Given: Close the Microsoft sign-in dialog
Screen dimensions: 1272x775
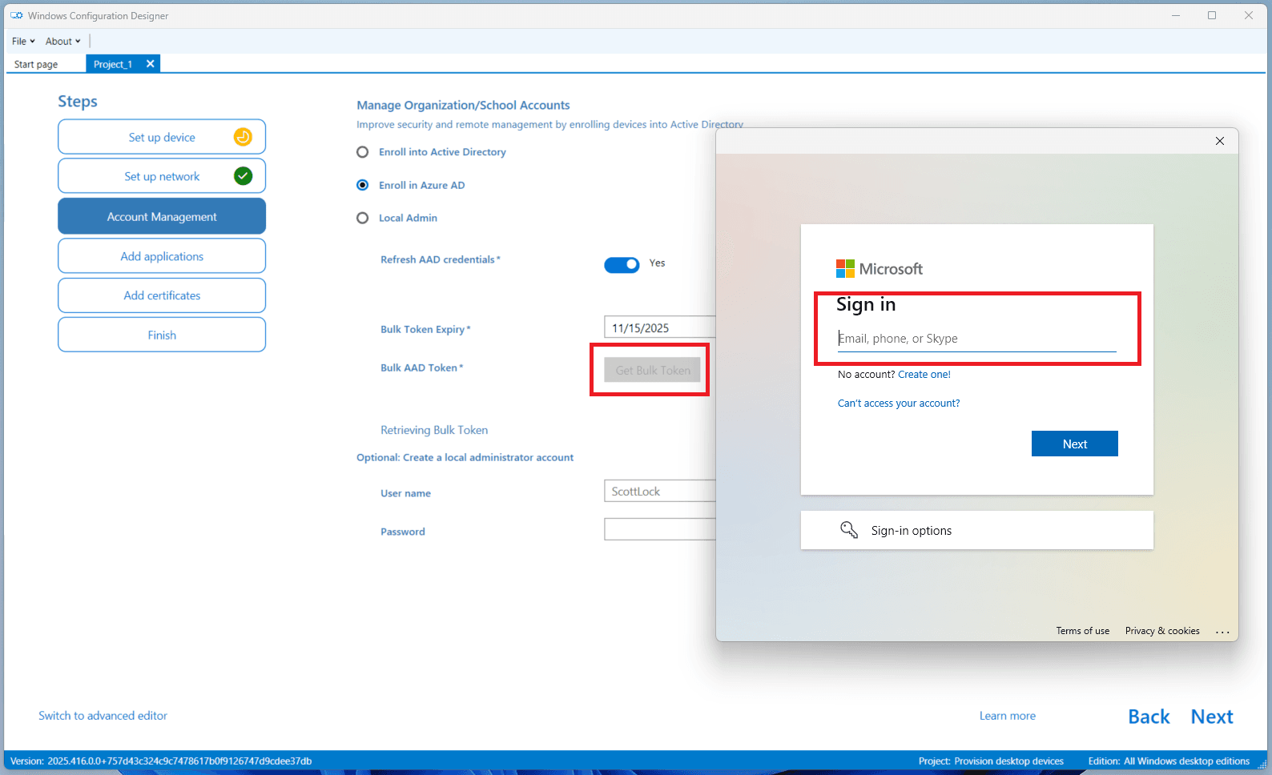Looking at the screenshot, I should (1219, 141).
